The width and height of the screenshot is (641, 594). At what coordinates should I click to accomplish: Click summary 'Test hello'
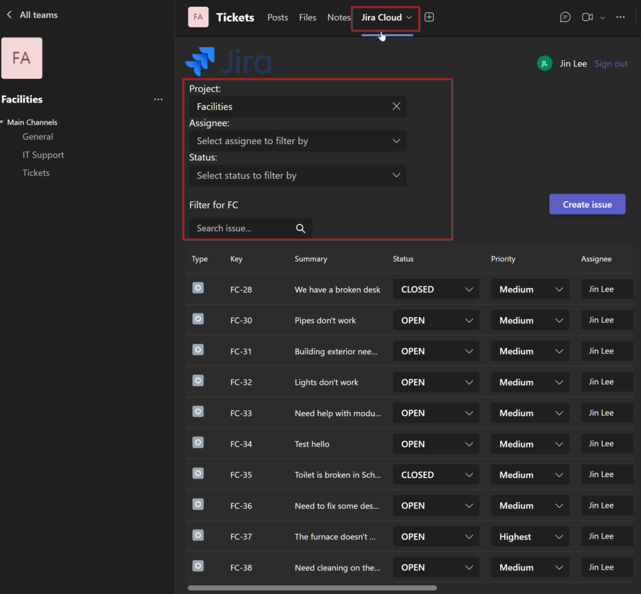[x=312, y=444]
